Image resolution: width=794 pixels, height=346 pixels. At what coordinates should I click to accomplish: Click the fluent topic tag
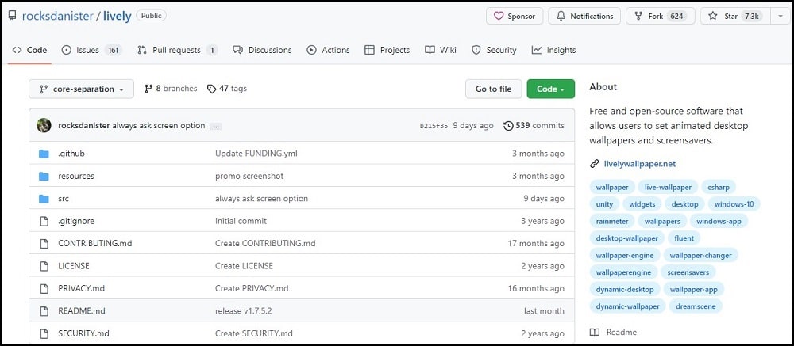click(684, 238)
